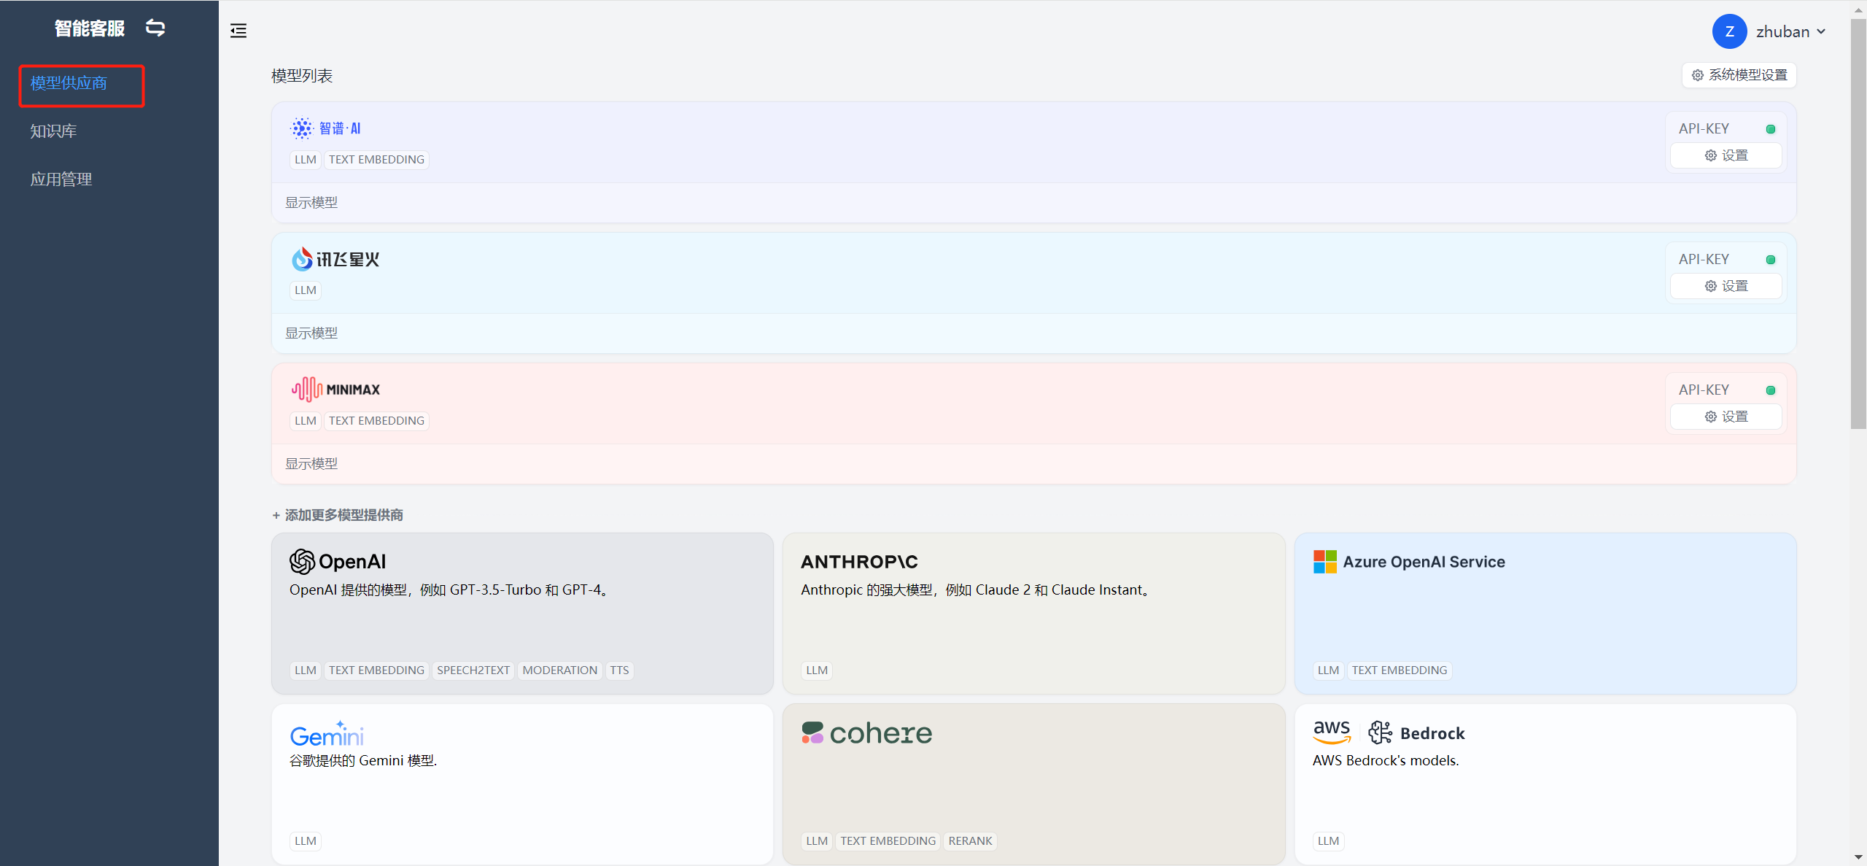Click the zhuban user avatar
Image resolution: width=1867 pixels, height=866 pixels.
tap(1729, 31)
